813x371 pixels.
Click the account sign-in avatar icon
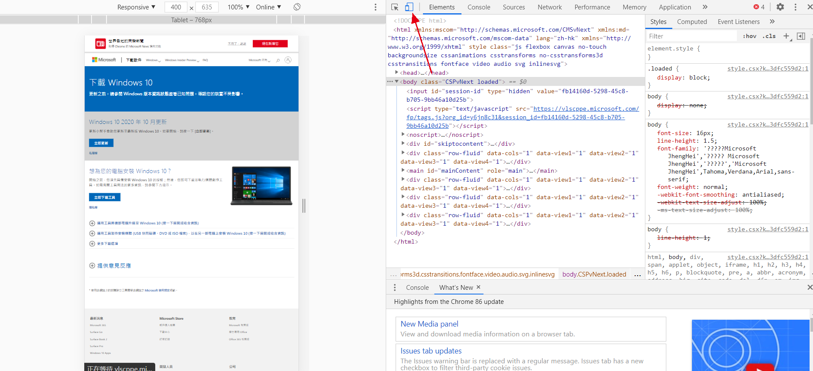(x=288, y=60)
